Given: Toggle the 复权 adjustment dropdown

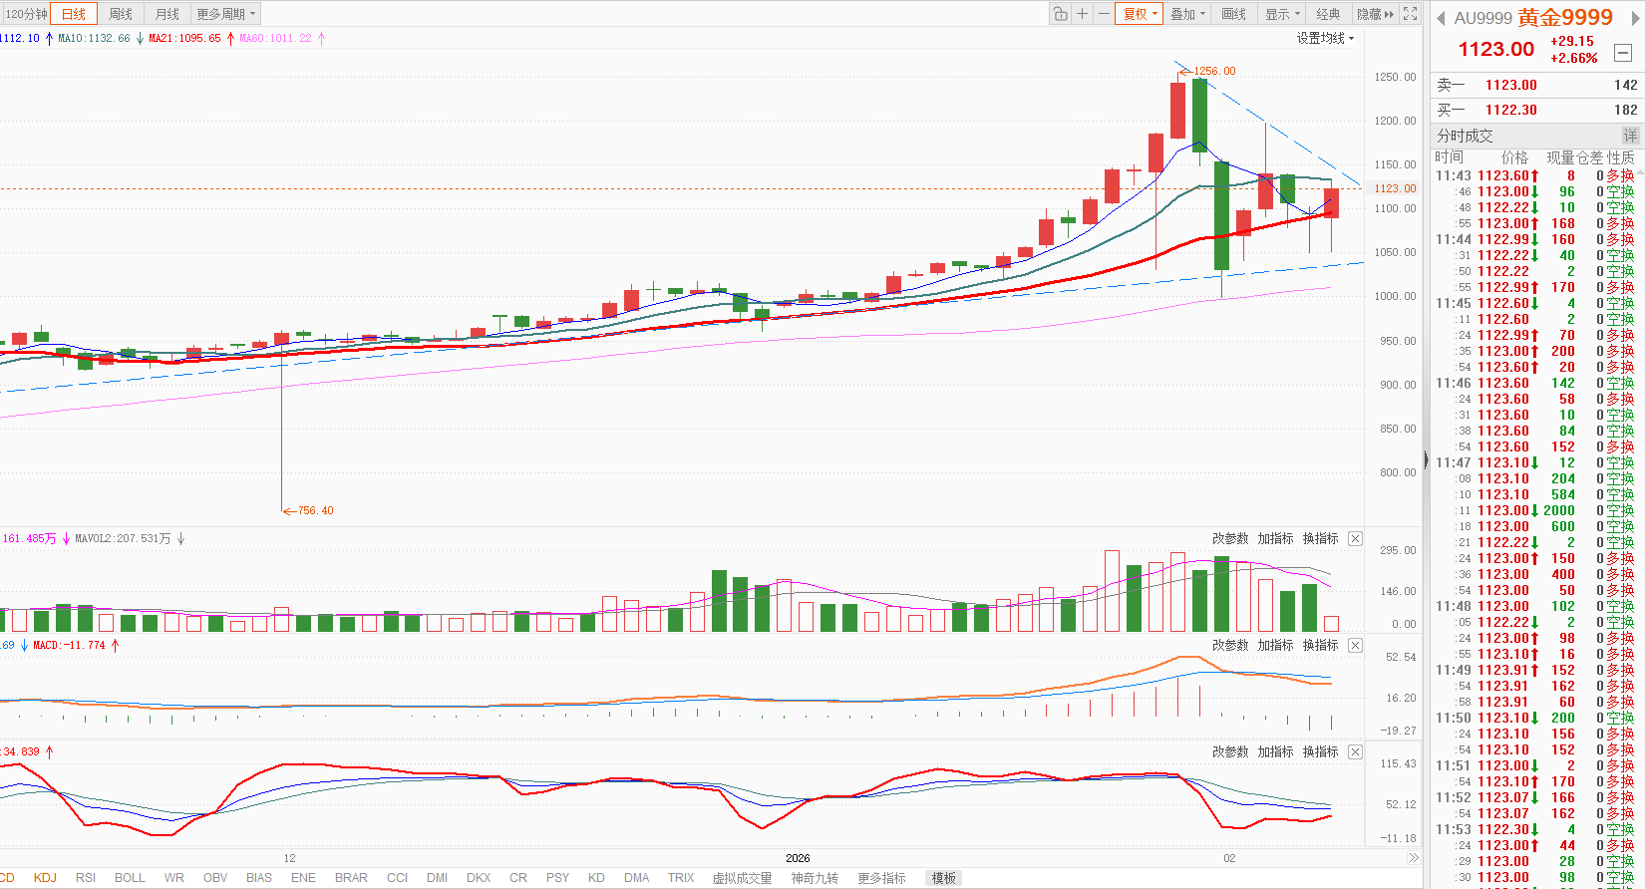Looking at the screenshot, I should tap(1140, 14).
